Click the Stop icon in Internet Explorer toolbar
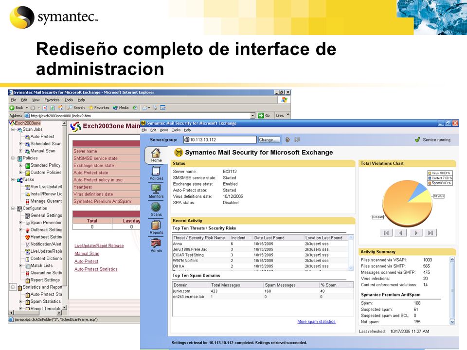 click(45, 108)
